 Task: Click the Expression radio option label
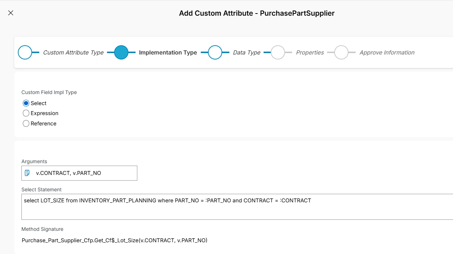point(45,113)
